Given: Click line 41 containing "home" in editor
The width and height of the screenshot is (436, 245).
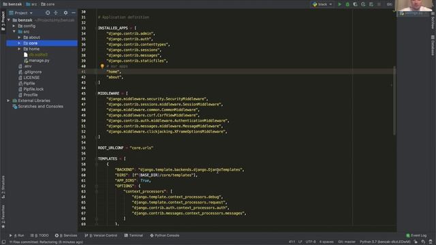Looking at the screenshot, I should pos(237,71).
